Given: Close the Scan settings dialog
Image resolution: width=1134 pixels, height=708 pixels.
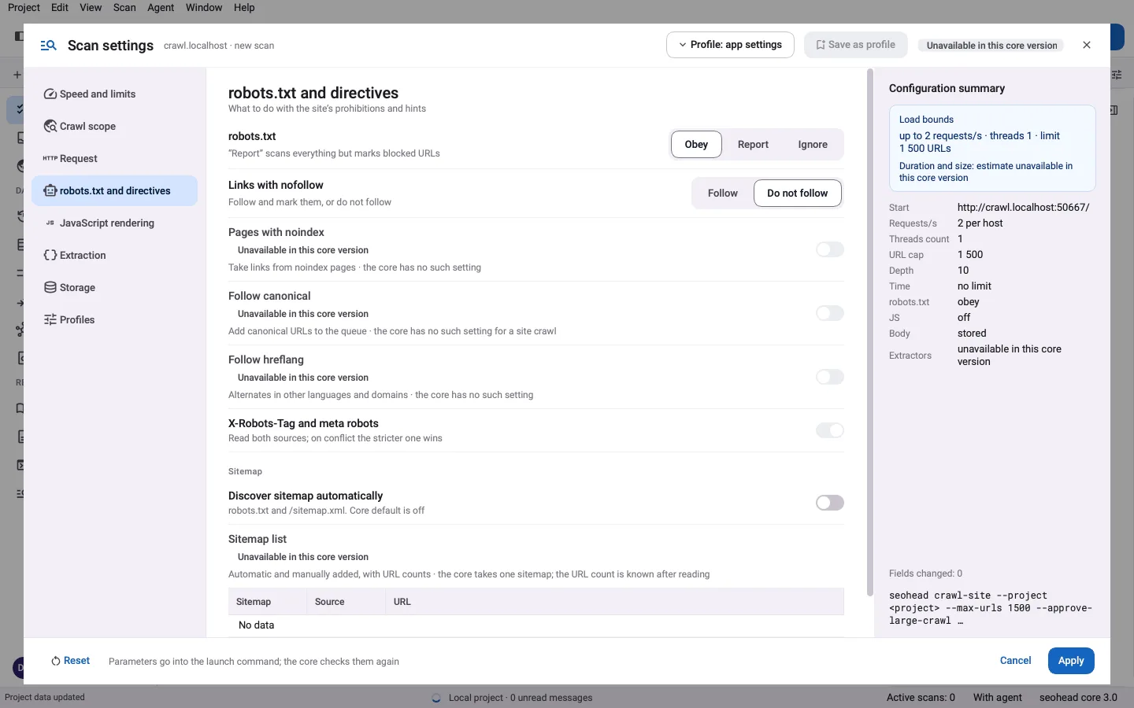Looking at the screenshot, I should coord(1087,46).
